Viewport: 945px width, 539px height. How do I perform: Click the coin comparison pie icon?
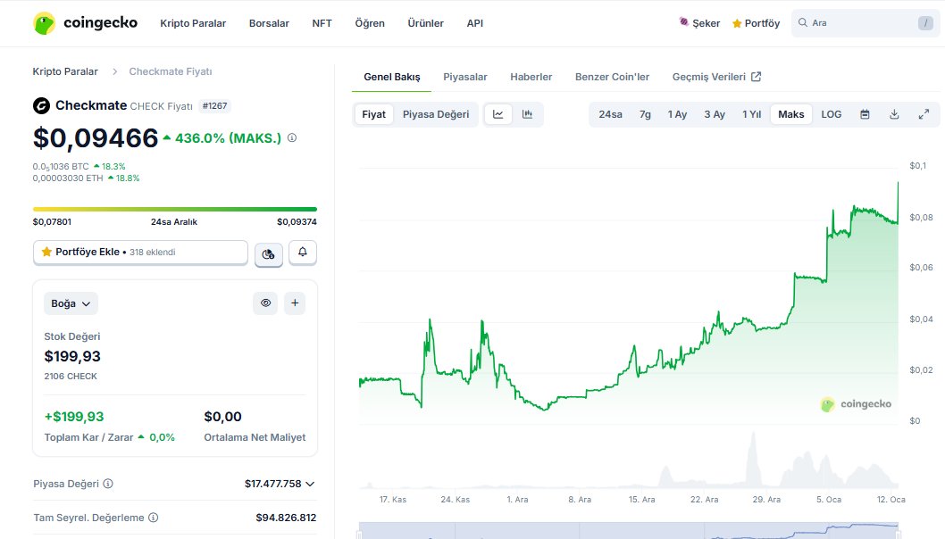pos(269,253)
